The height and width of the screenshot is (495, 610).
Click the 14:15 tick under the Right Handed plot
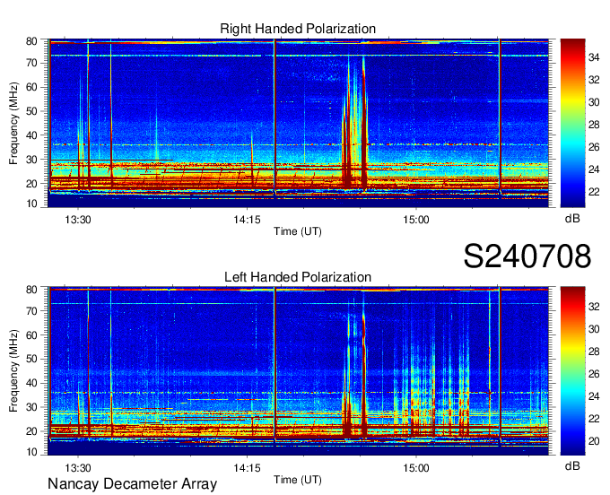pos(247,220)
